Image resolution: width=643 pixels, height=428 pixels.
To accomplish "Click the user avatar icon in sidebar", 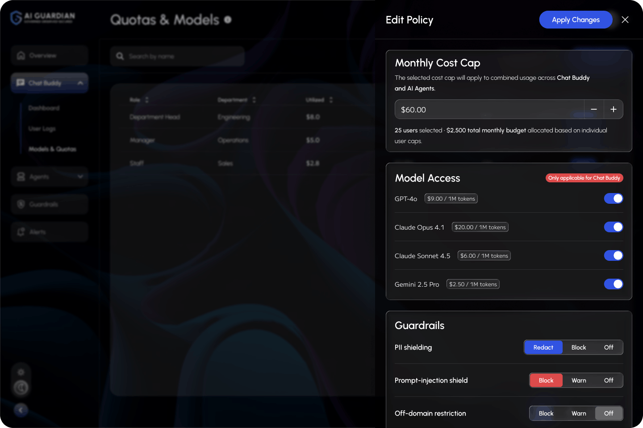I will (x=21, y=388).
